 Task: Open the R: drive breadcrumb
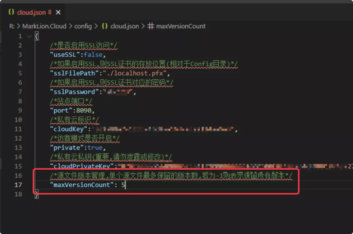pyautogui.click(x=12, y=26)
